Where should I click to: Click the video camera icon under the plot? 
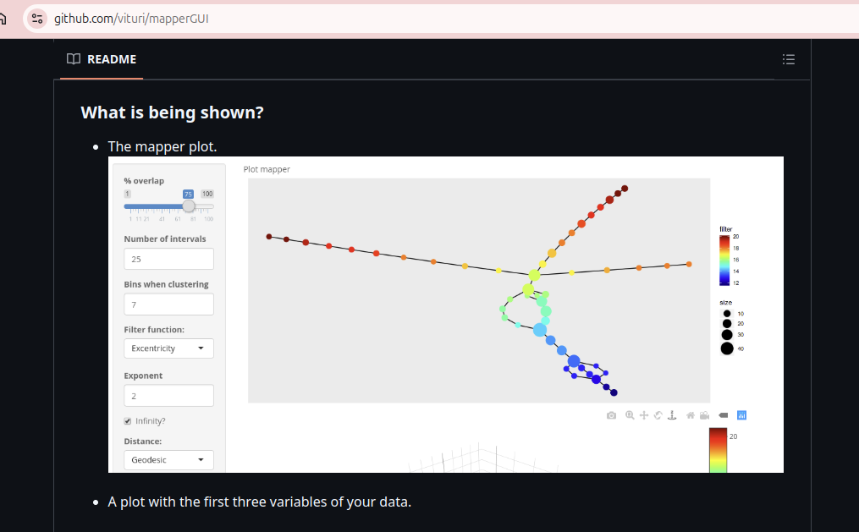(x=704, y=415)
